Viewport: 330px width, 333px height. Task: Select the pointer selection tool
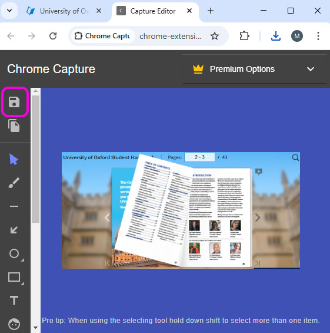tap(14, 159)
